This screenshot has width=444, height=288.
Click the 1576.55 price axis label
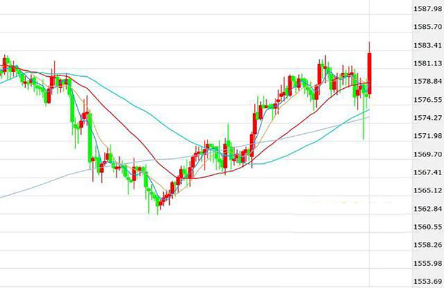pos(428,100)
